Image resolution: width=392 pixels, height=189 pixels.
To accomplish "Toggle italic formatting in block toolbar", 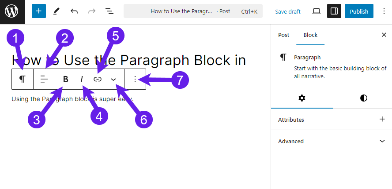I will (82, 79).
